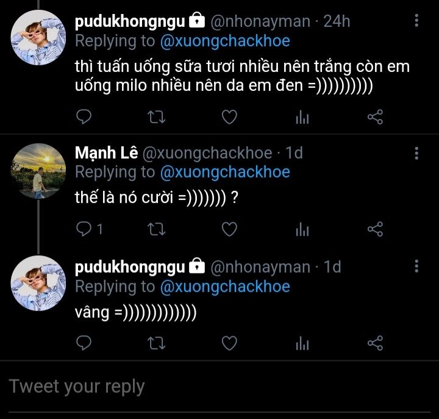Reply to Mạnh Lê's tweet
The image size is (439, 419).
click(x=85, y=229)
